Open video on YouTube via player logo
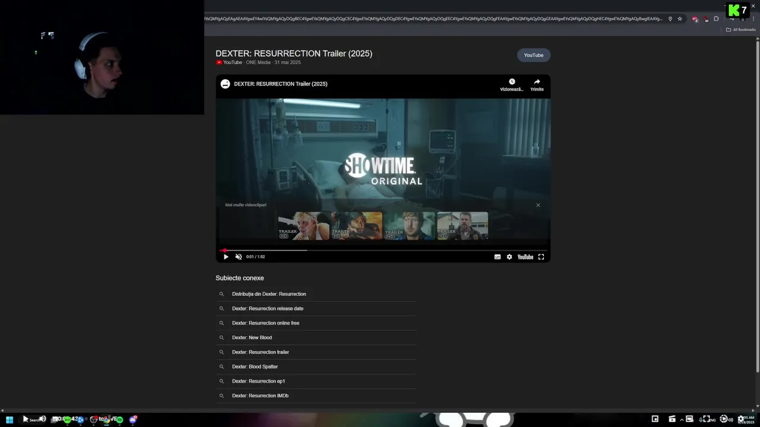760x427 pixels. click(x=525, y=257)
